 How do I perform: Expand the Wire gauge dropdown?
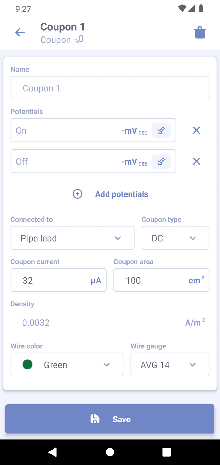(170, 364)
